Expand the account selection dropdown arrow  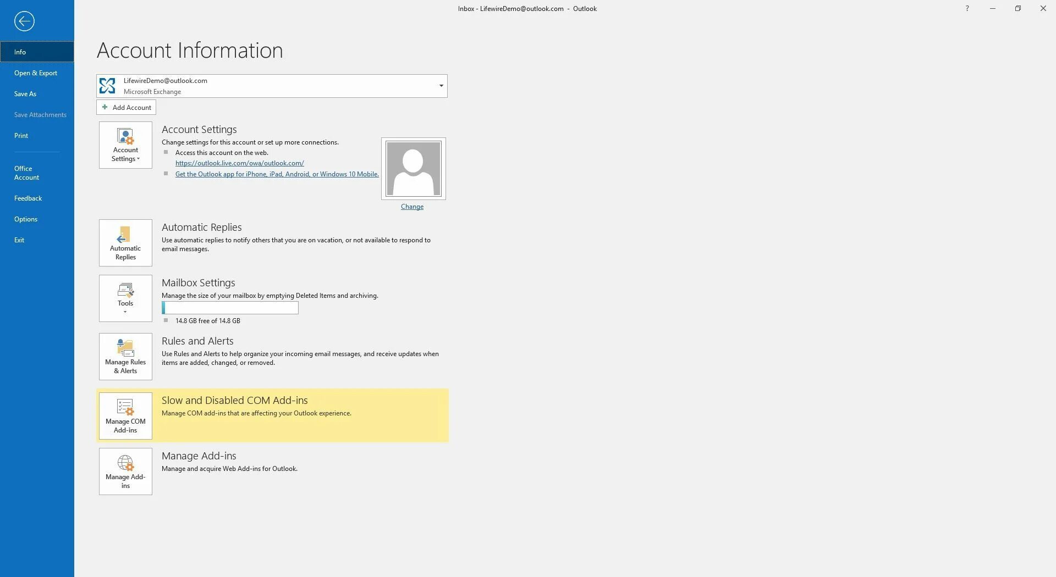click(x=441, y=86)
